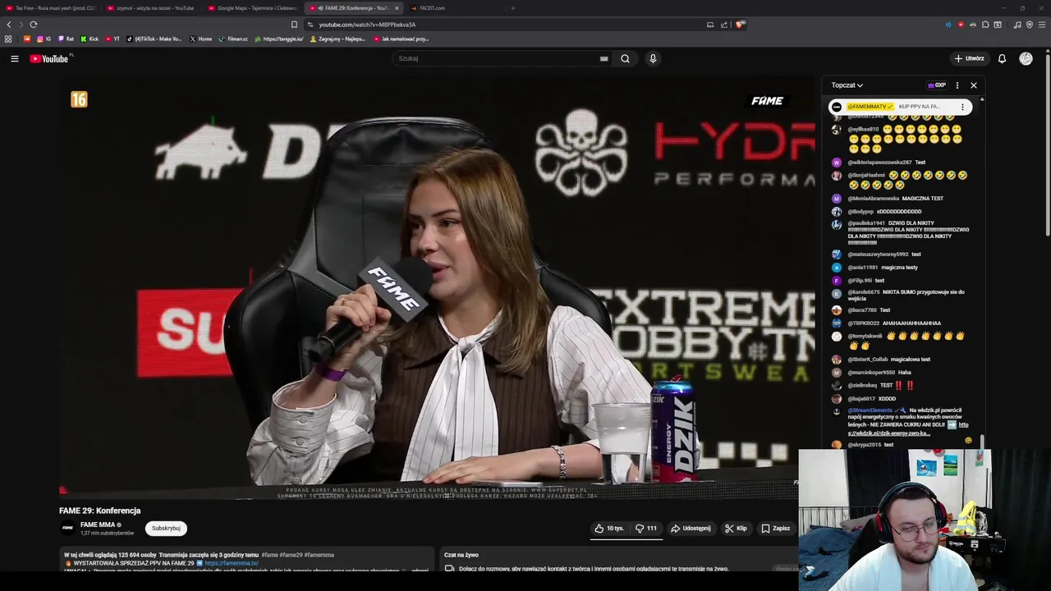This screenshot has width=1051, height=591.
Task: Click the screen-cast icon in the address bar
Action: [710, 25]
